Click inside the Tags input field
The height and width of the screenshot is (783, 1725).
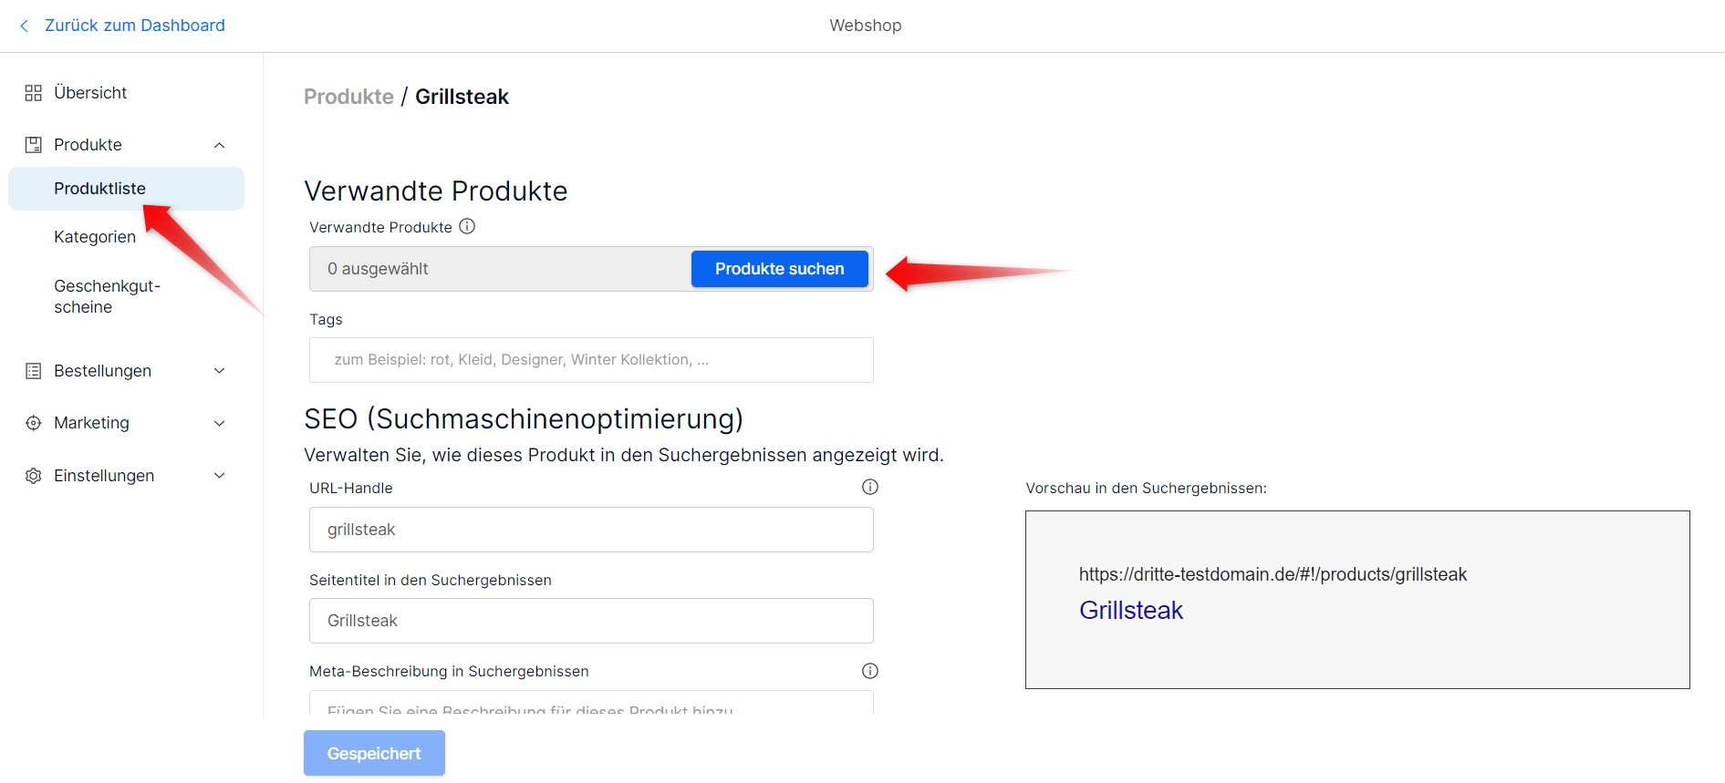pos(591,359)
